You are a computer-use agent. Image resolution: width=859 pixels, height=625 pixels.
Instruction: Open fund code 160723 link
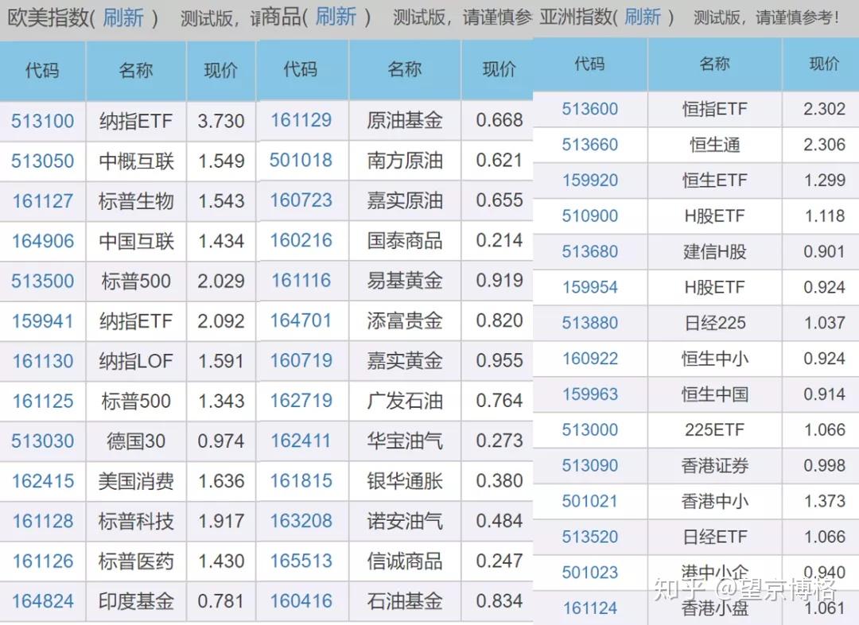coord(301,200)
